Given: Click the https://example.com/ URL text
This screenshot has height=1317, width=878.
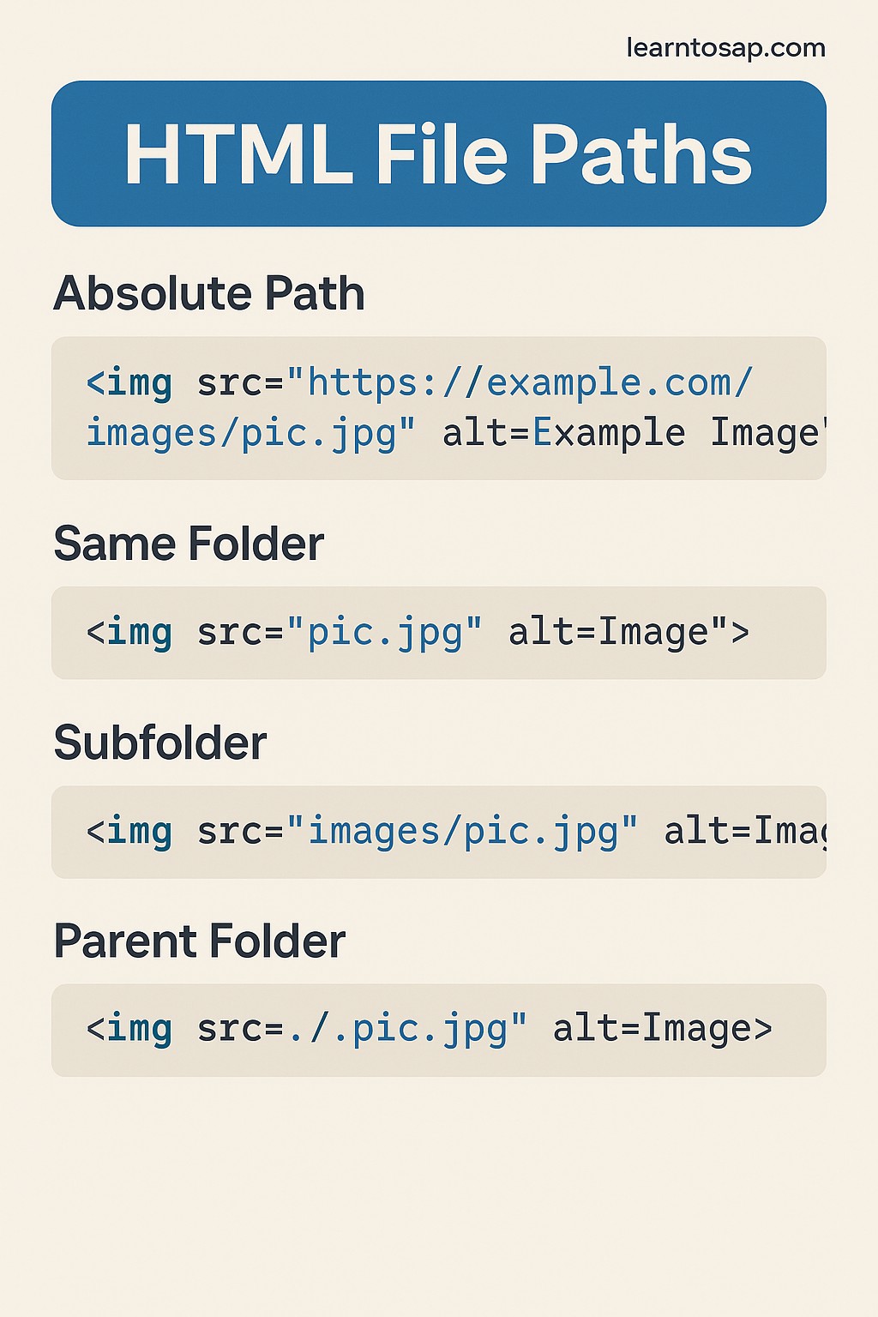Looking at the screenshot, I should (x=530, y=382).
